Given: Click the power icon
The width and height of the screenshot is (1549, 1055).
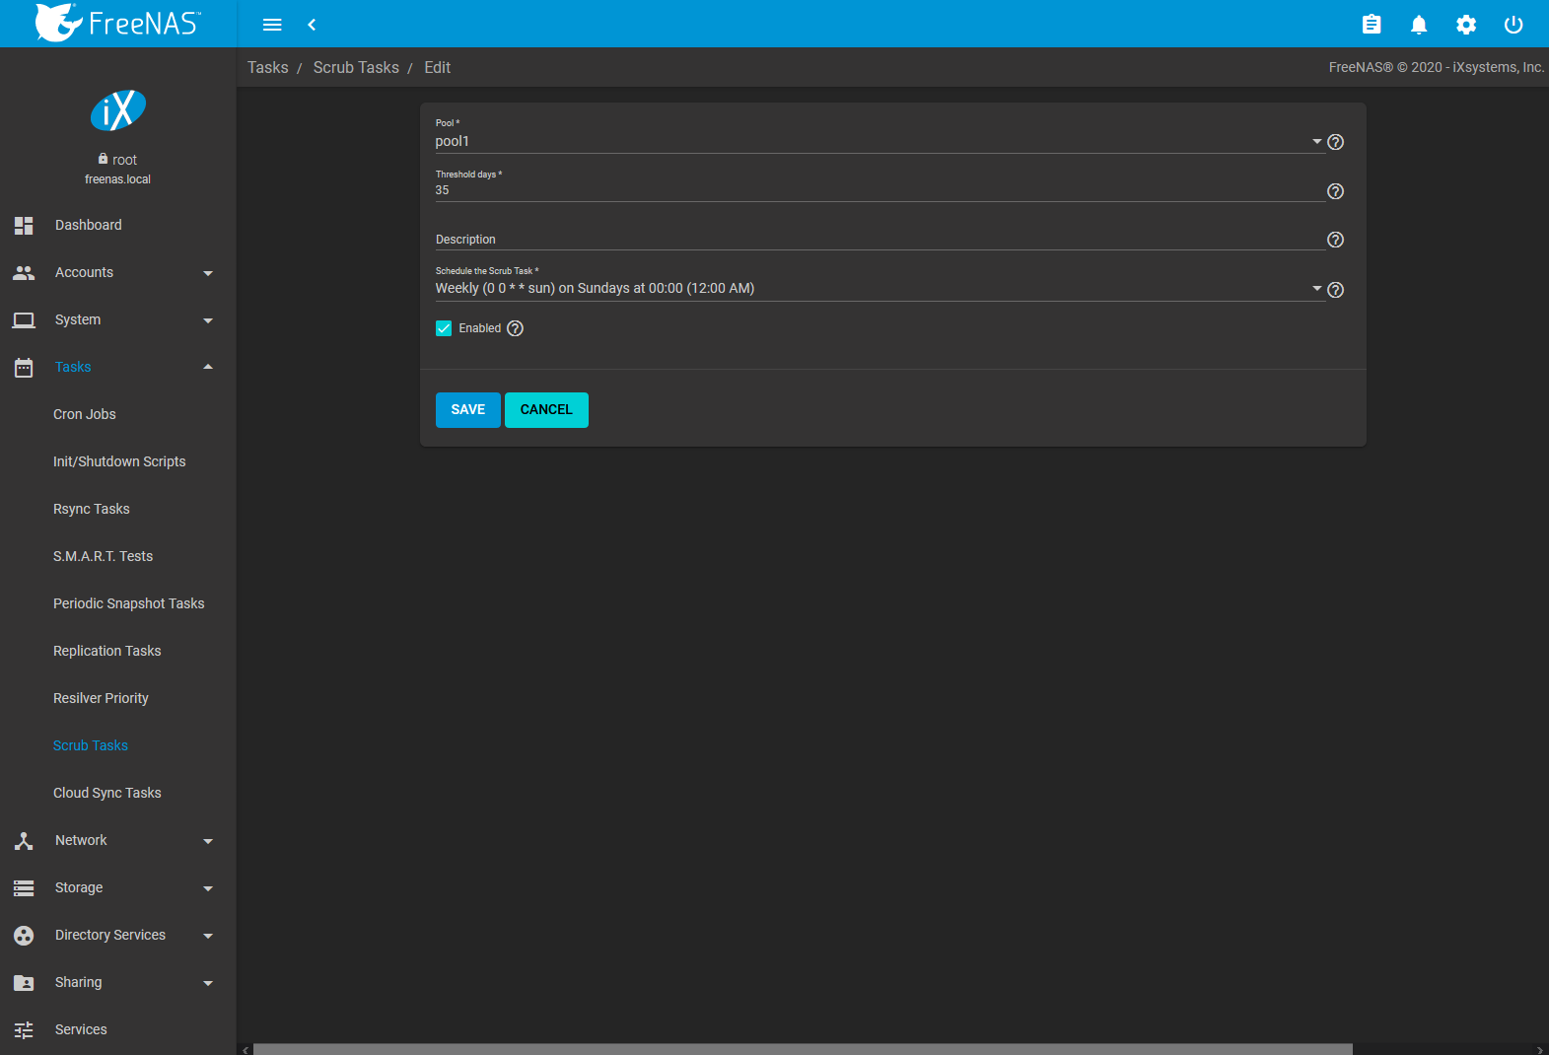Looking at the screenshot, I should point(1514,25).
